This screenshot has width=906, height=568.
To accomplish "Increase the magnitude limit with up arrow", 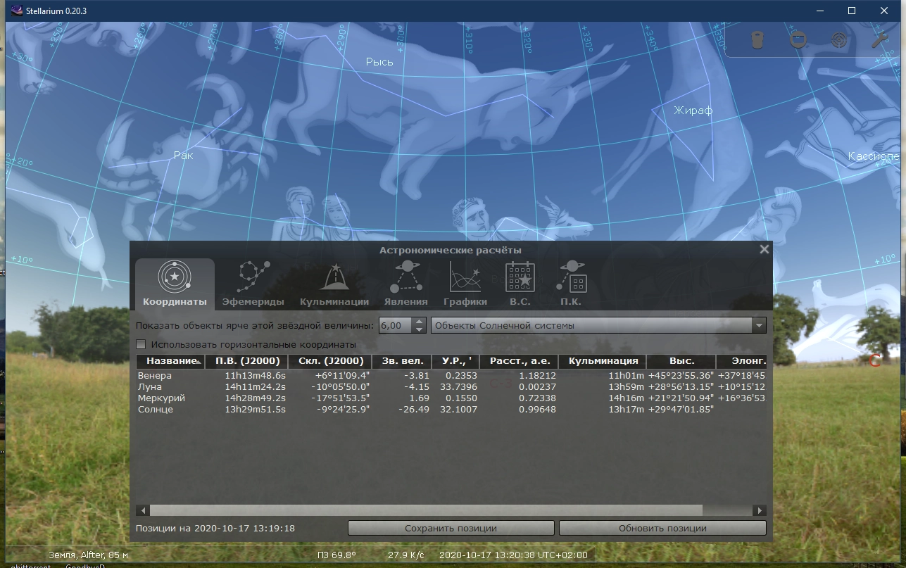I will (x=420, y=322).
